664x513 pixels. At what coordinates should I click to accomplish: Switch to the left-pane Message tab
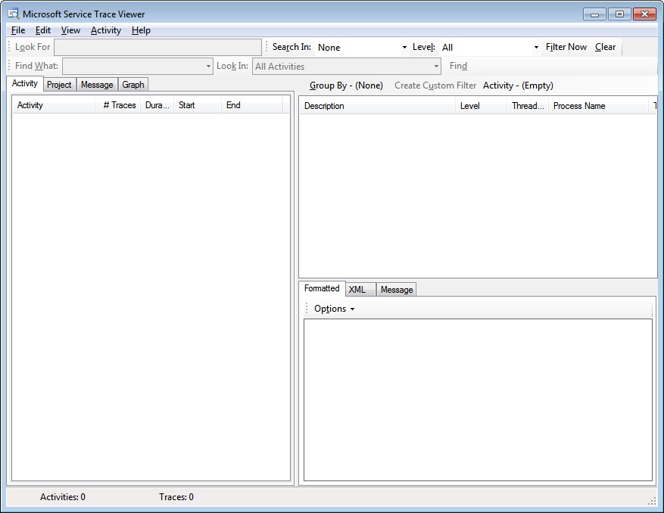point(97,85)
